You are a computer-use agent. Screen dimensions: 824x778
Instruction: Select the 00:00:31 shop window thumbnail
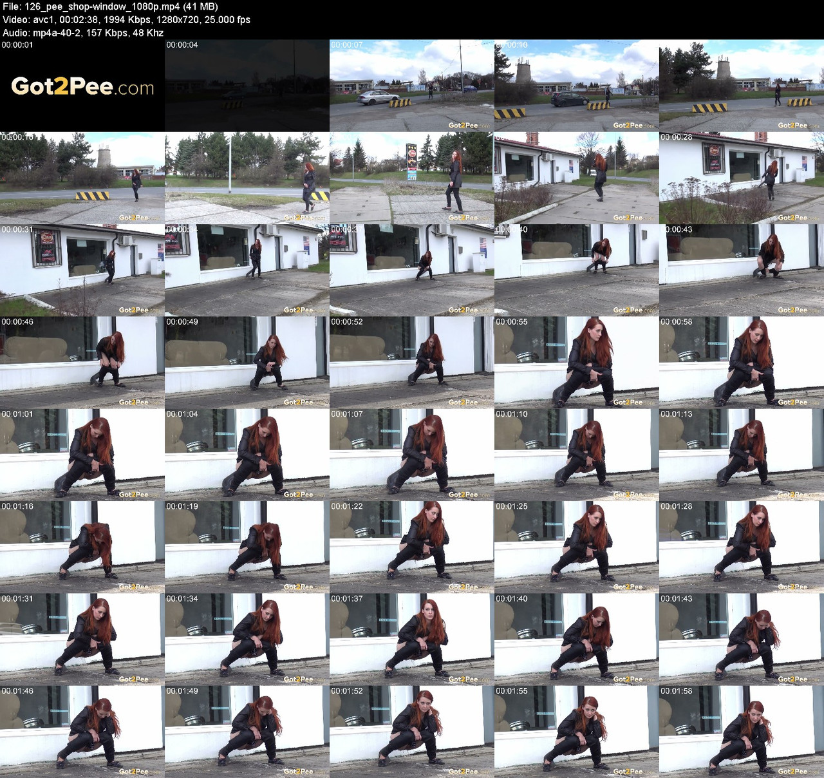pyautogui.click(x=82, y=268)
